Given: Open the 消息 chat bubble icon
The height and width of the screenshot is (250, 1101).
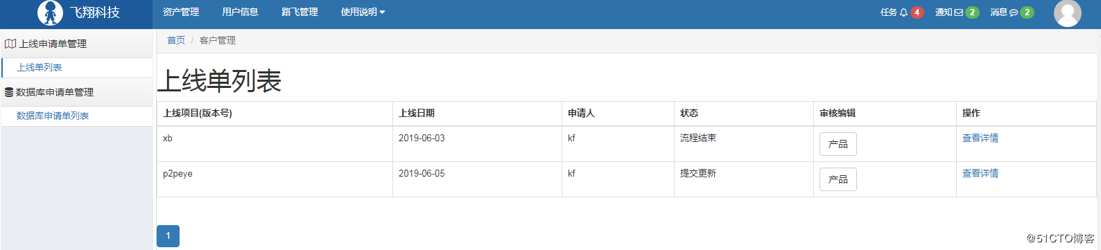Looking at the screenshot, I should pyautogui.click(x=1014, y=12).
